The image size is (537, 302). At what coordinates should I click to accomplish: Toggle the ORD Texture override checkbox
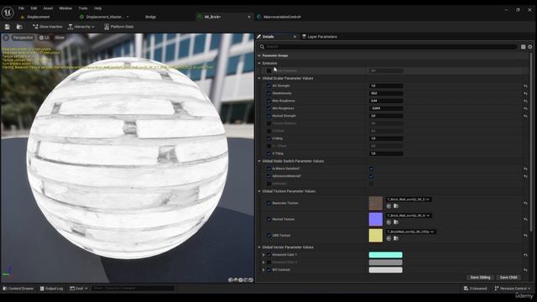click(268, 235)
